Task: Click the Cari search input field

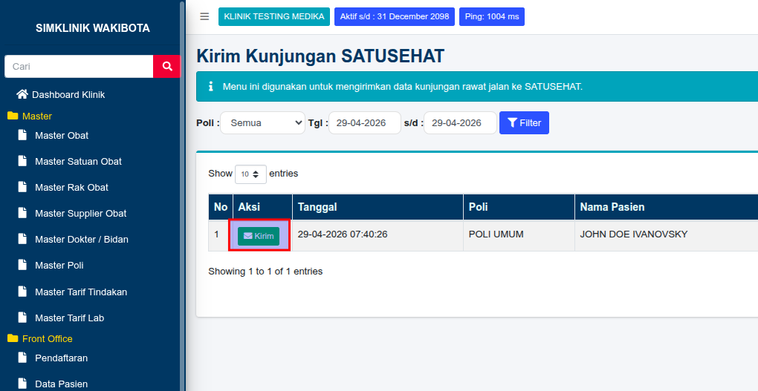Action: tap(79, 67)
